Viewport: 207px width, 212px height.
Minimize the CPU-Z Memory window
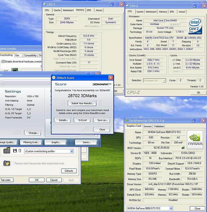tap(111, 5)
